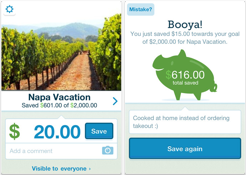Image resolution: width=246 pixels, height=175 pixels.
Task: Open the settings gear icon
Action: tap(9, 9)
